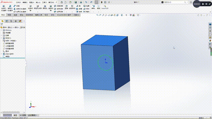This screenshot has width=212, height=119.
Task: Click the search commands input field
Action: click(174, 2)
